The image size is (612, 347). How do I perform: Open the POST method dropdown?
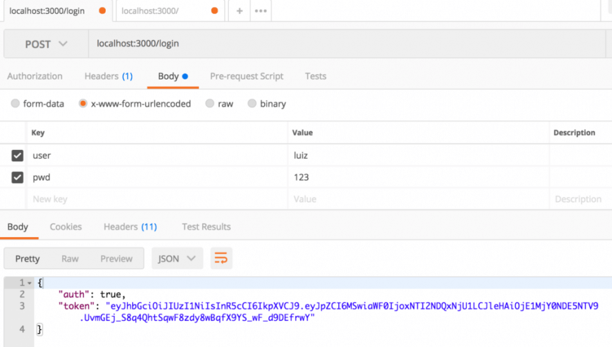(x=46, y=44)
